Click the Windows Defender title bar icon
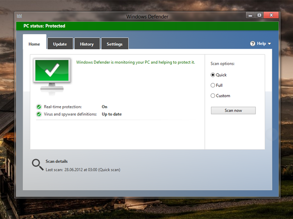293x219 pixels. [x=19, y=16]
